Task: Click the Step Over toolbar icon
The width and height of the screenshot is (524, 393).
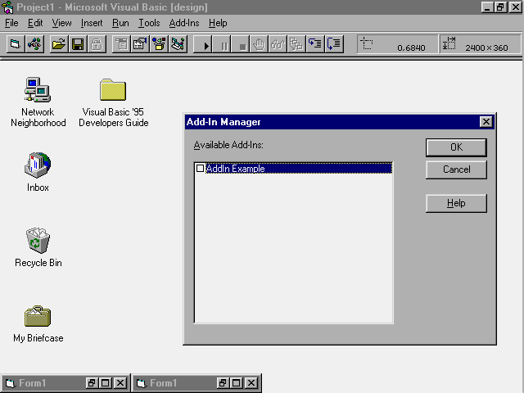Action: click(335, 43)
